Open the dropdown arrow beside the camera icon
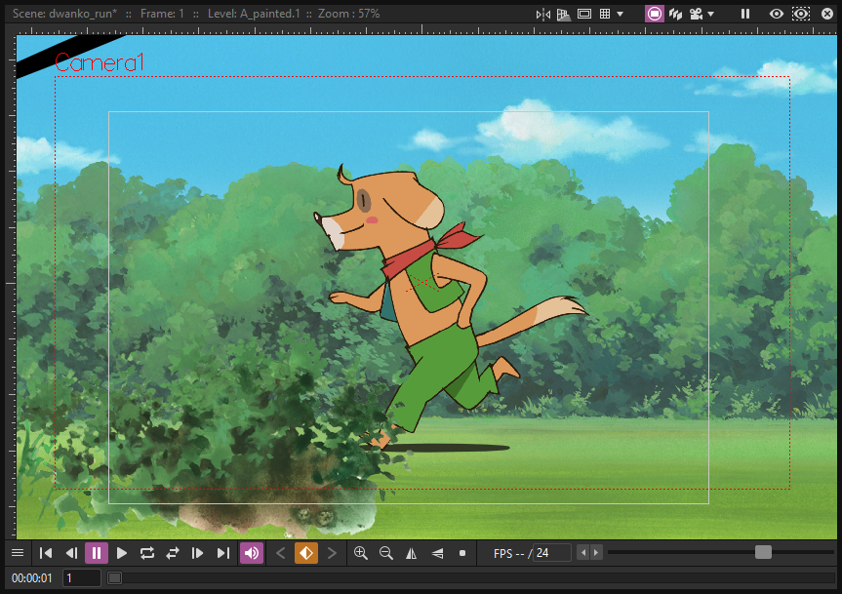The width and height of the screenshot is (842, 594). click(711, 14)
